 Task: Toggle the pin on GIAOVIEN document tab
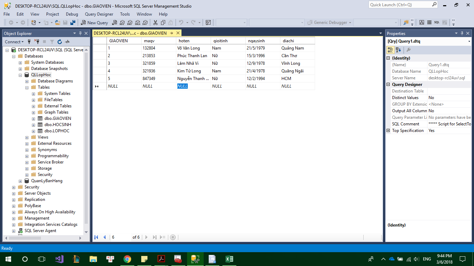click(171, 33)
